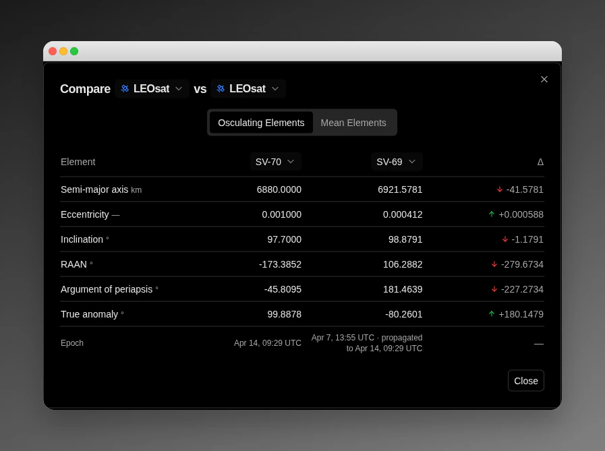Viewport: 605px width, 451px height.
Task: Click the satellite icon of the first LEOsat
Action: (125, 89)
